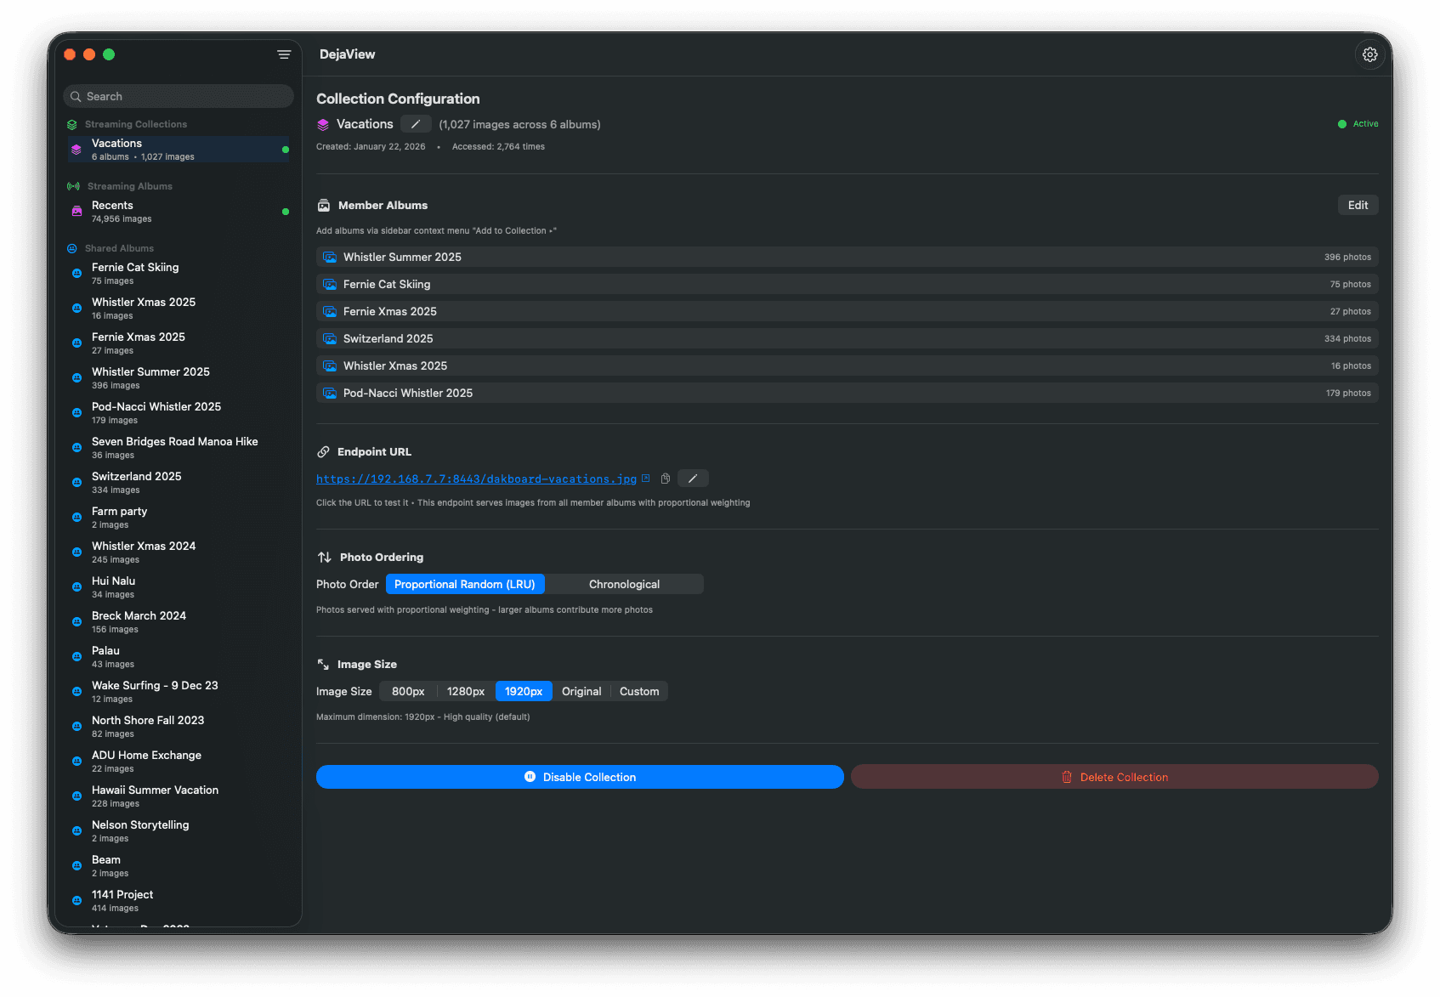Click the Member Albums section icon
This screenshot has width=1440, height=997.
pos(324,205)
